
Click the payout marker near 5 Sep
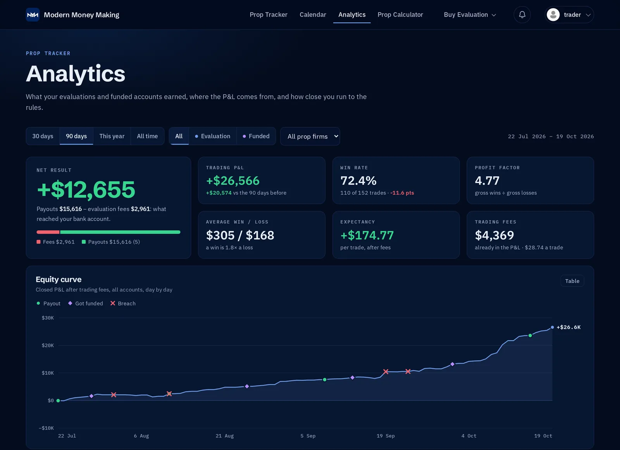tap(325, 380)
